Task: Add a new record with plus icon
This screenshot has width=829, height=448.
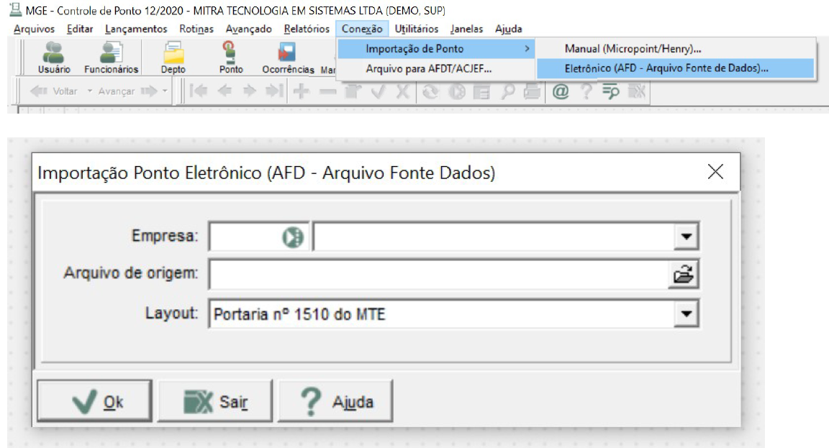Action: 302,91
